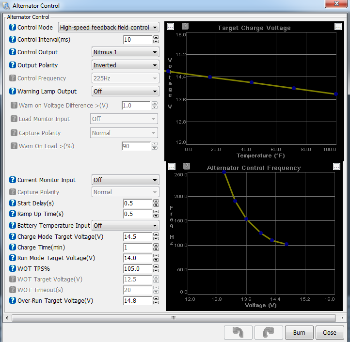Decrease Over-Run Target Voltage with the down arrow

point(156,303)
